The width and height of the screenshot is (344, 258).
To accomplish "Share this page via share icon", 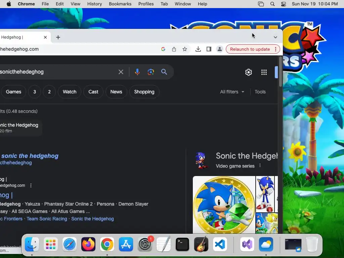I will pos(174,49).
